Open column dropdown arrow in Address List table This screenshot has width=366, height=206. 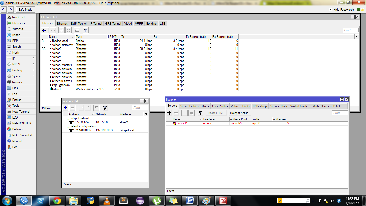(x=146, y=114)
